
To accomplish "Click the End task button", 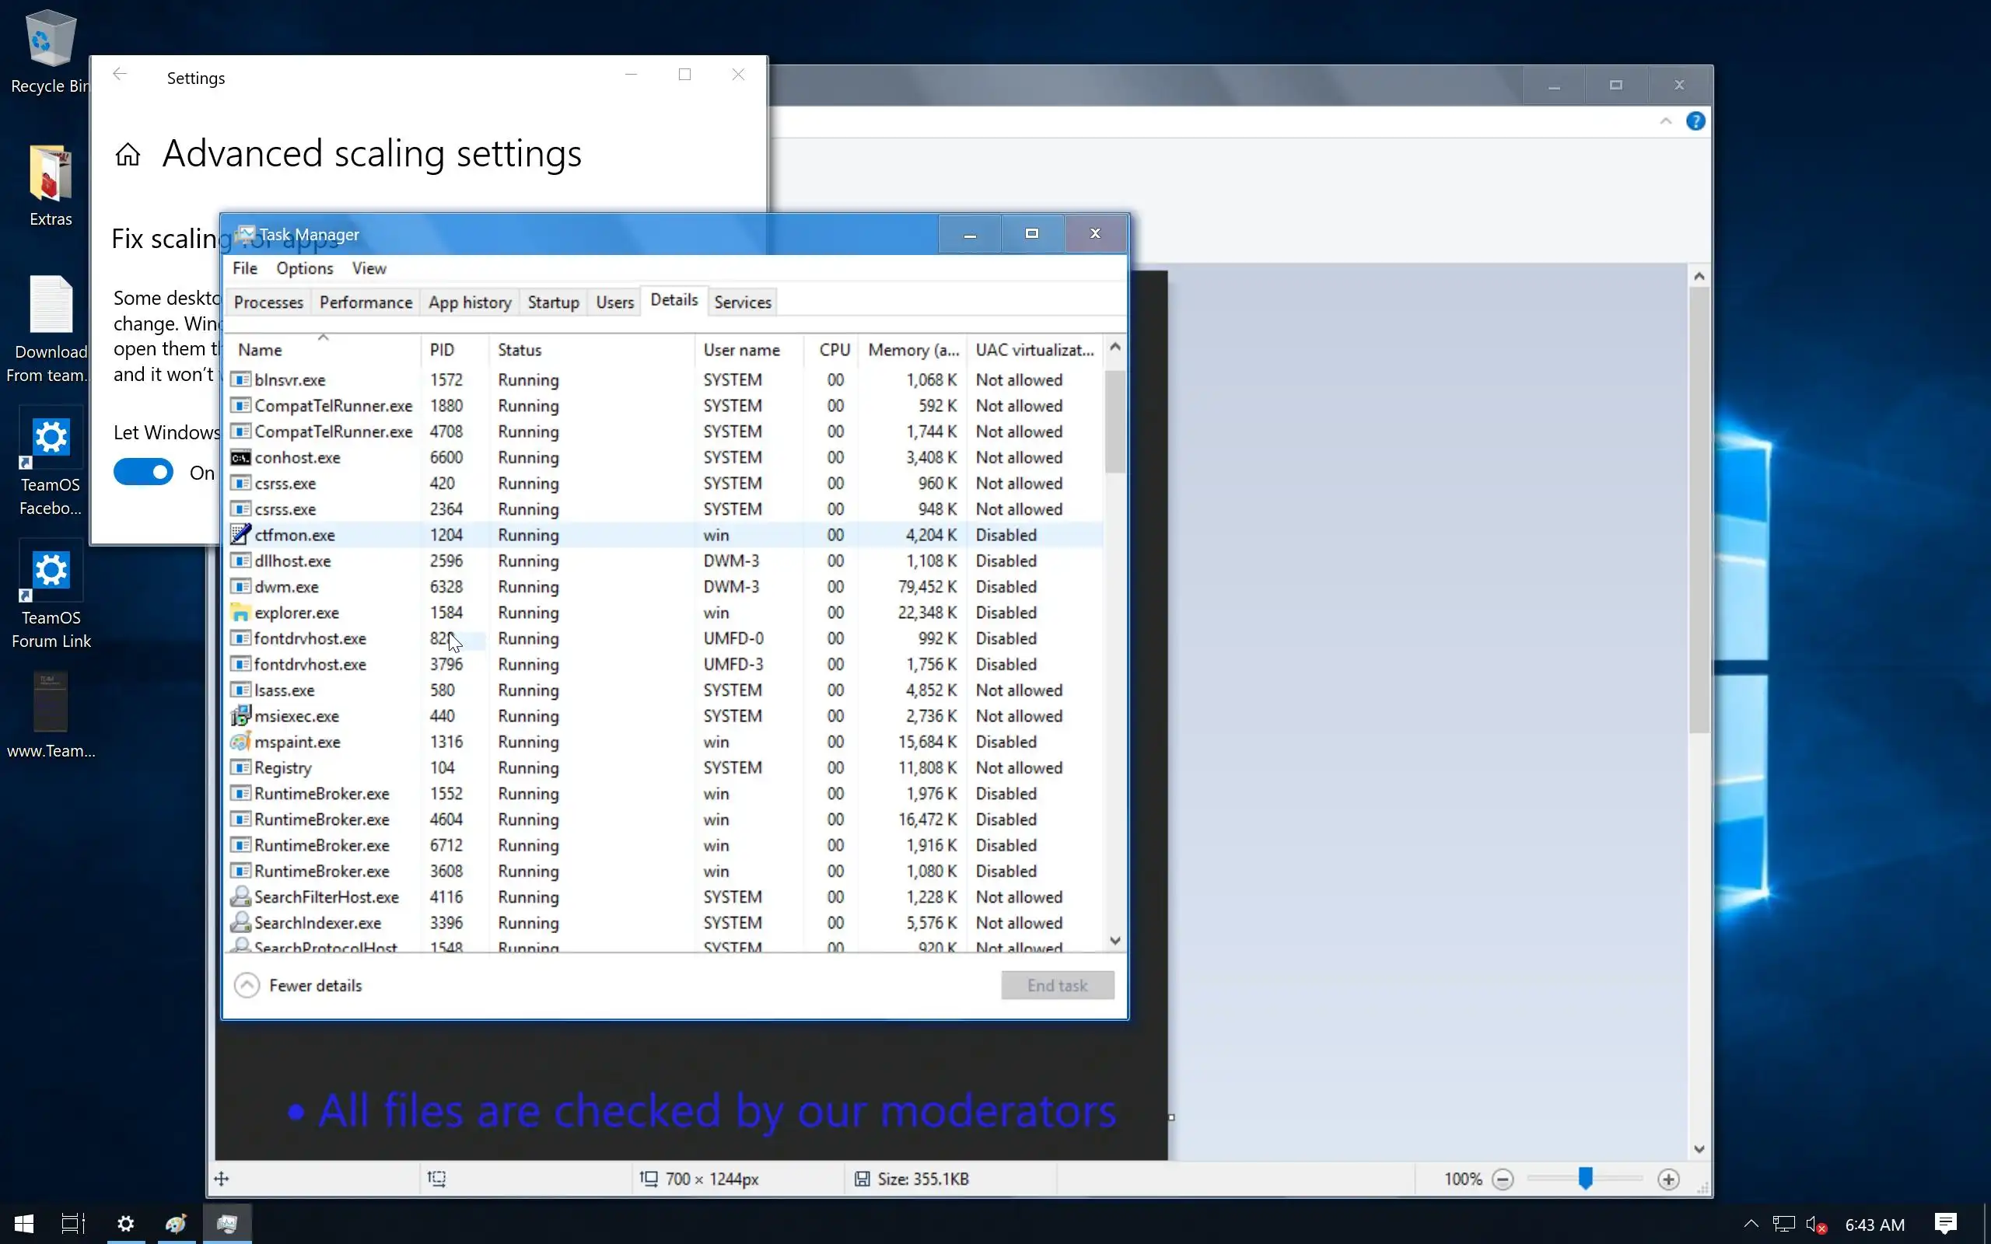I will tap(1056, 985).
